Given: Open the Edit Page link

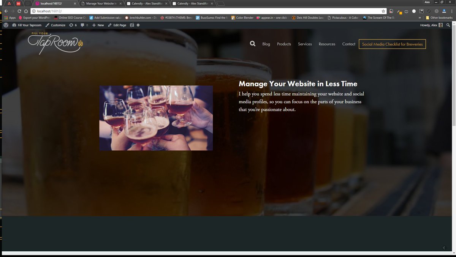Looking at the screenshot, I should click(x=117, y=25).
